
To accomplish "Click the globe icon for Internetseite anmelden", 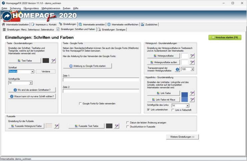I will tap(80, 24).
